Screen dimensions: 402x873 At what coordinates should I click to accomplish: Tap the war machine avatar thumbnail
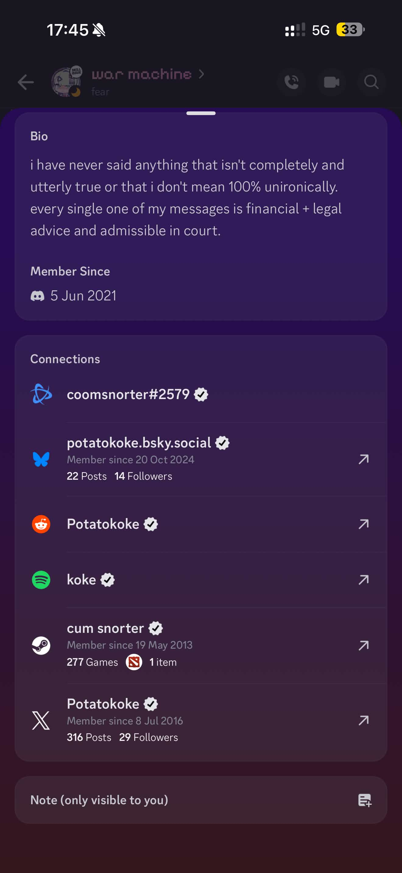(x=66, y=82)
